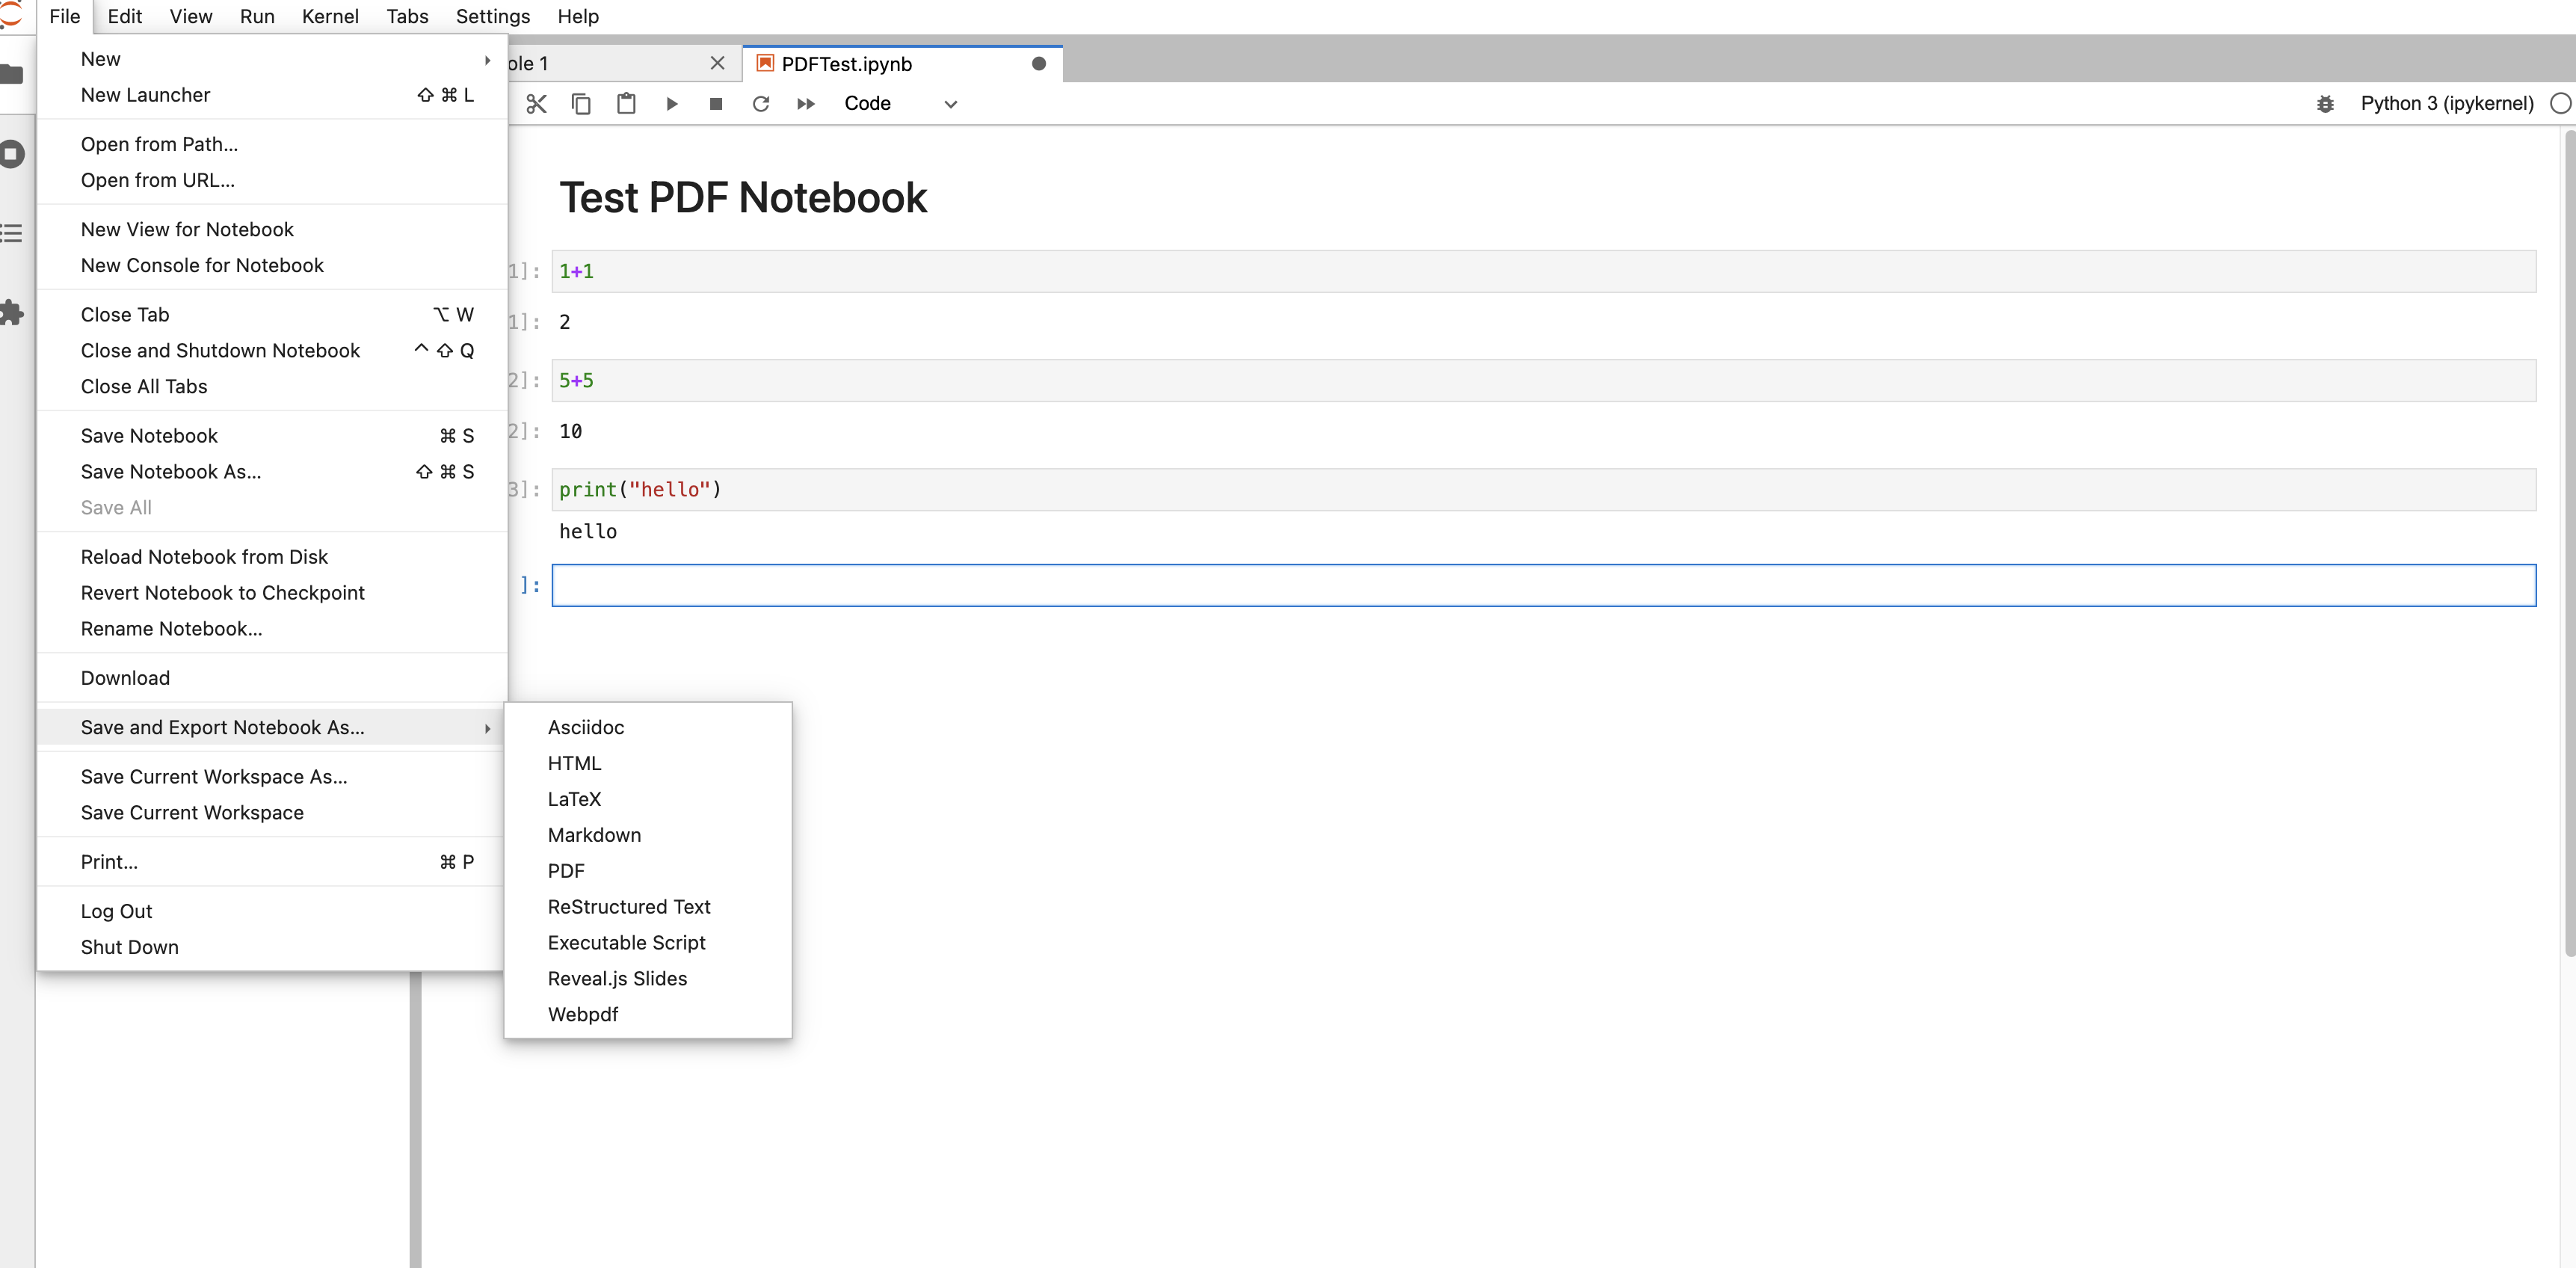Open the Code cell type dropdown
The width and height of the screenshot is (2576, 1268).
coord(900,104)
